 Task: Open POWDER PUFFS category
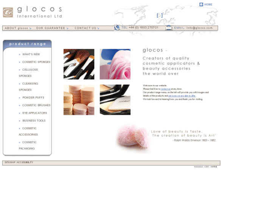[x=33, y=98]
